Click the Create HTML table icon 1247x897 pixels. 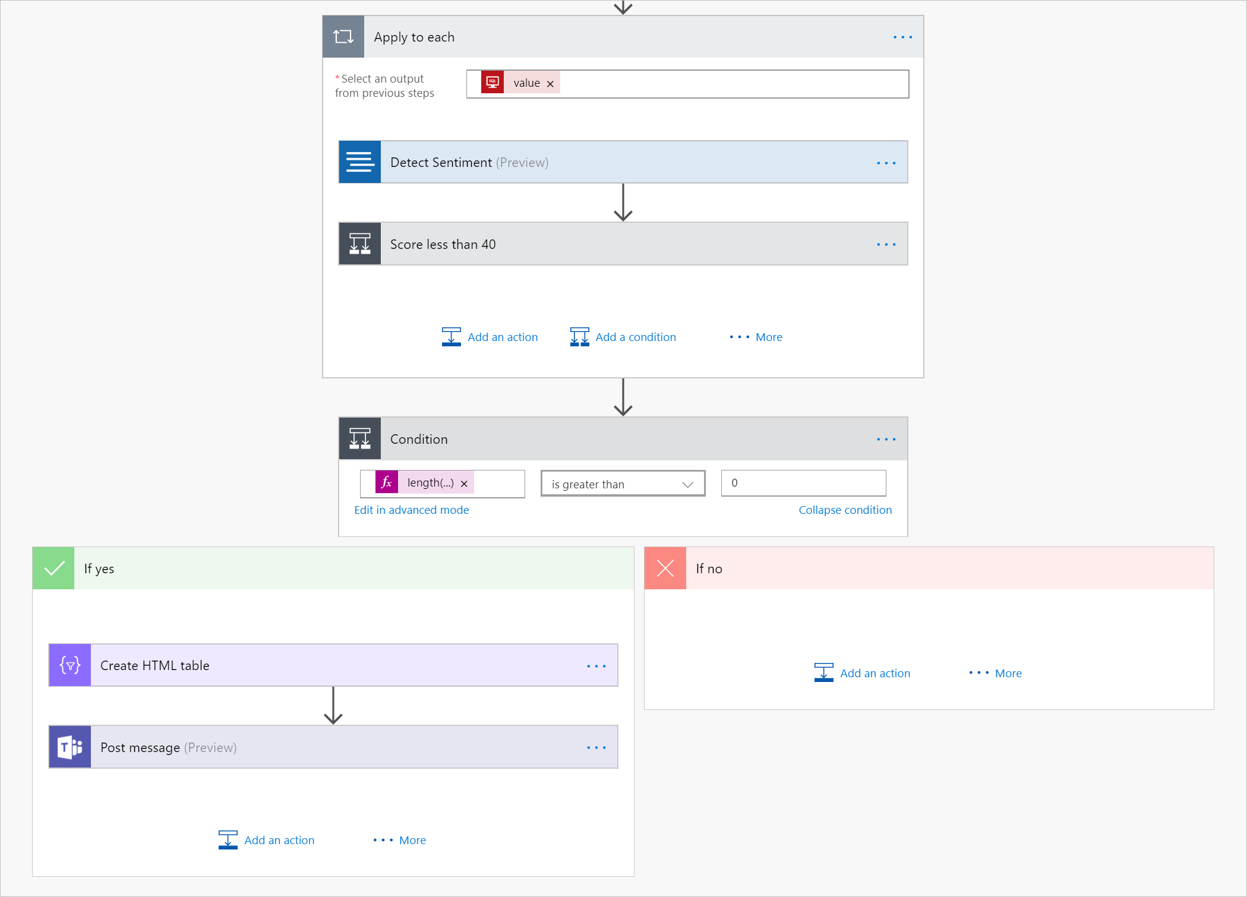point(70,665)
